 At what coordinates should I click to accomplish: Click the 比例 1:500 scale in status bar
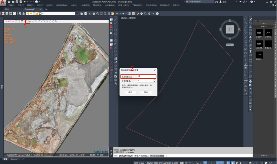(139, 163)
